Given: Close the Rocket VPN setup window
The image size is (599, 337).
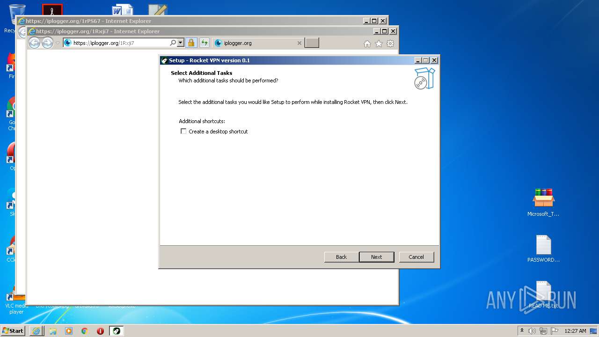Looking at the screenshot, I should [434, 60].
